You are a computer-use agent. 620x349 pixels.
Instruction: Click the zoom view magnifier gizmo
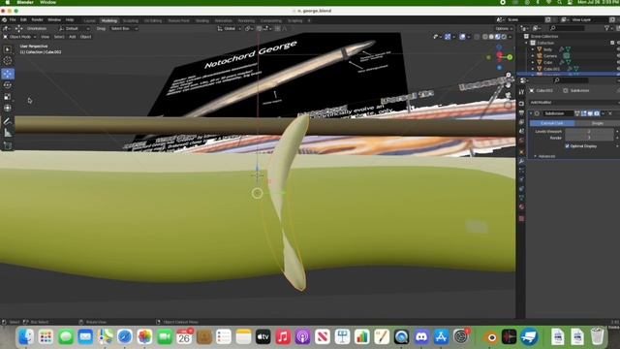click(x=509, y=76)
